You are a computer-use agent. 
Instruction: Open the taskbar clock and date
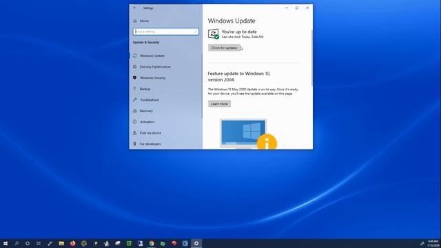pos(433,243)
